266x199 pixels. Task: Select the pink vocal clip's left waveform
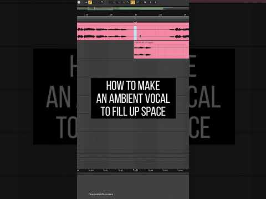pyautogui.click(x=102, y=33)
